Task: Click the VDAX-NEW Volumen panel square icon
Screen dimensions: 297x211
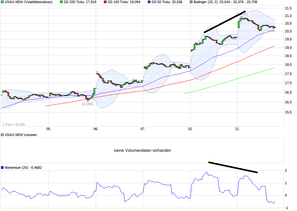Action: 3,135
